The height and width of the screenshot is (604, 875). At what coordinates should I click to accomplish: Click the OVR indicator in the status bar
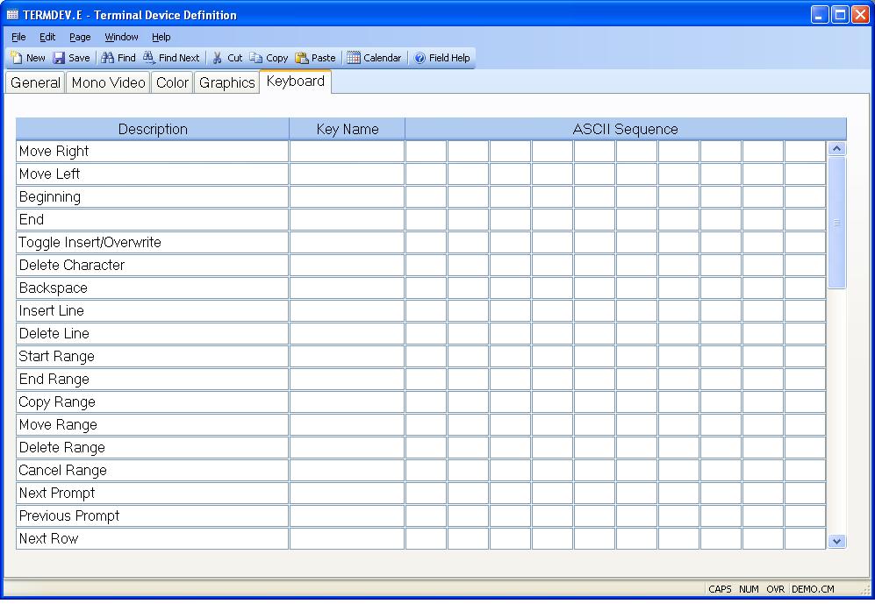(x=775, y=589)
